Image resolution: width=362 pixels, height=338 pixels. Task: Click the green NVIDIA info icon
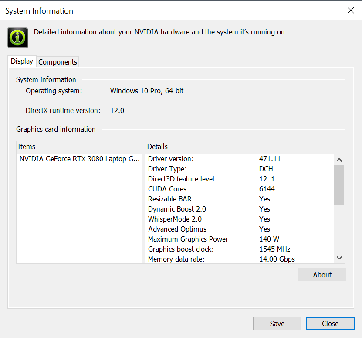[18, 38]
